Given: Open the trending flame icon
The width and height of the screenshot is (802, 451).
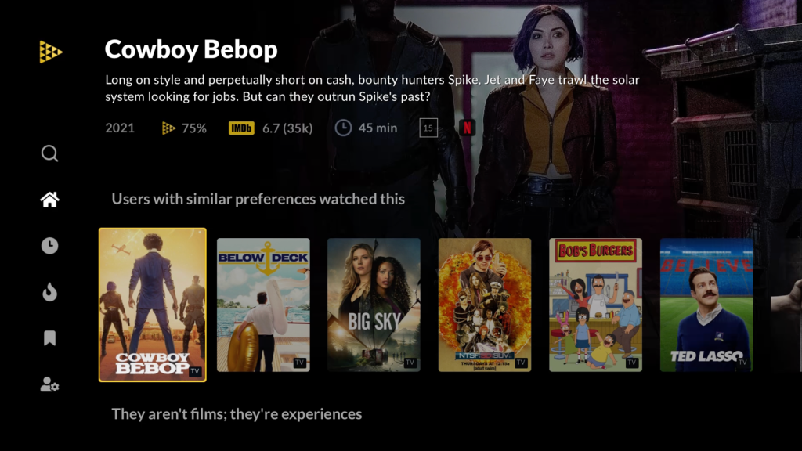Looking at the screenshot, I should point(49,292).
